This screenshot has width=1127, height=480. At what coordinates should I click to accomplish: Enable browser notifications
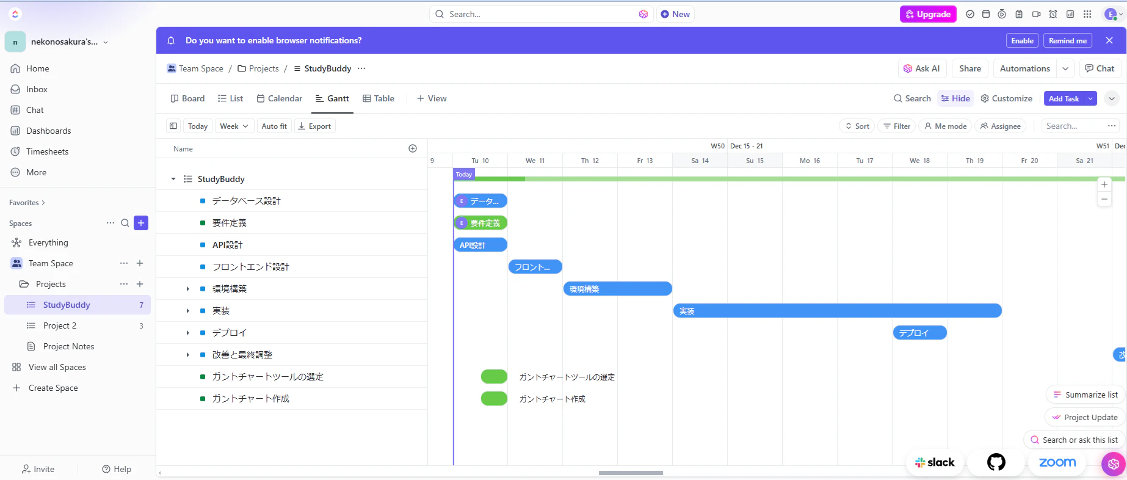tap(1022, 40)
